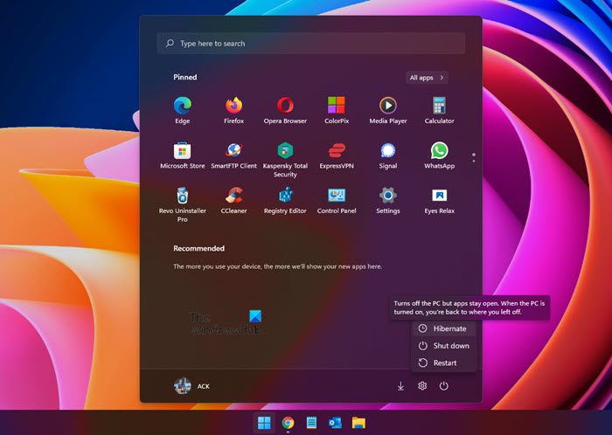The width and height of the screenshot is (612, 435).
Task: Open File Explorer from the taskbar
Action: pyautogui.click(x=358, y=423)
